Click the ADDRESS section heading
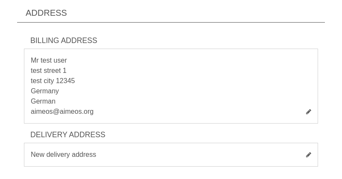 coord(46,13)
